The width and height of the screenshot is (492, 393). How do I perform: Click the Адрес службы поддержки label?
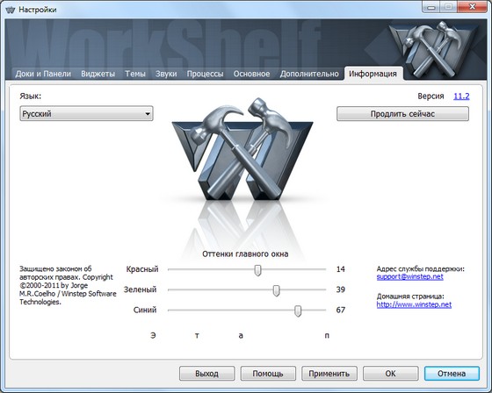(421, 269)
